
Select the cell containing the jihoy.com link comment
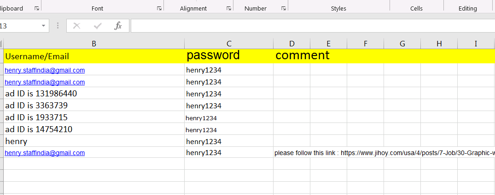point(291,153)
